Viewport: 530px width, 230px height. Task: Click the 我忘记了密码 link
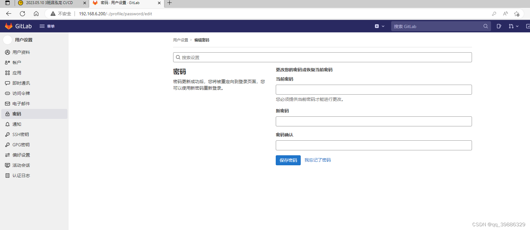(318, 160)
